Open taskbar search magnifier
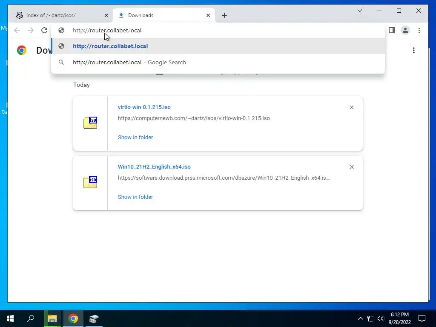 (31, 318)
